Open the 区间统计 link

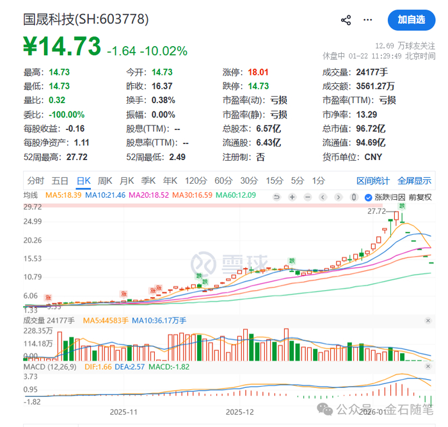(373, 181)
